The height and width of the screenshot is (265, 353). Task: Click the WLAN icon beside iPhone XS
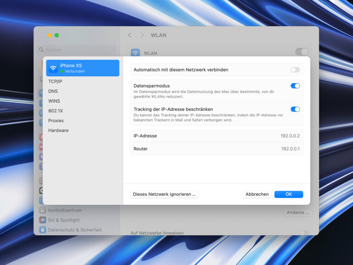[x=53, y=68]
